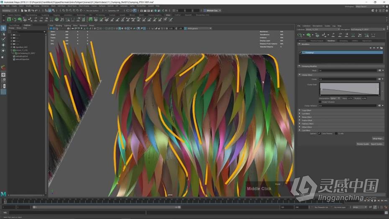This screenshot has height=219, width=389.
Task: Click the Lasso select tool in the toolbox
Action: point(3,34)
